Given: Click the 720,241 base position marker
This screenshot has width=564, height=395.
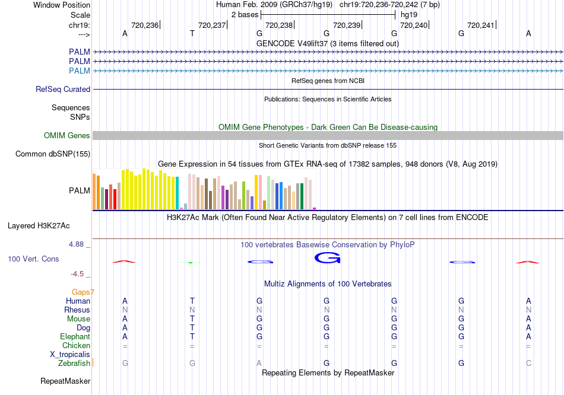Looking at the screenshot, I should coord(481,25).
